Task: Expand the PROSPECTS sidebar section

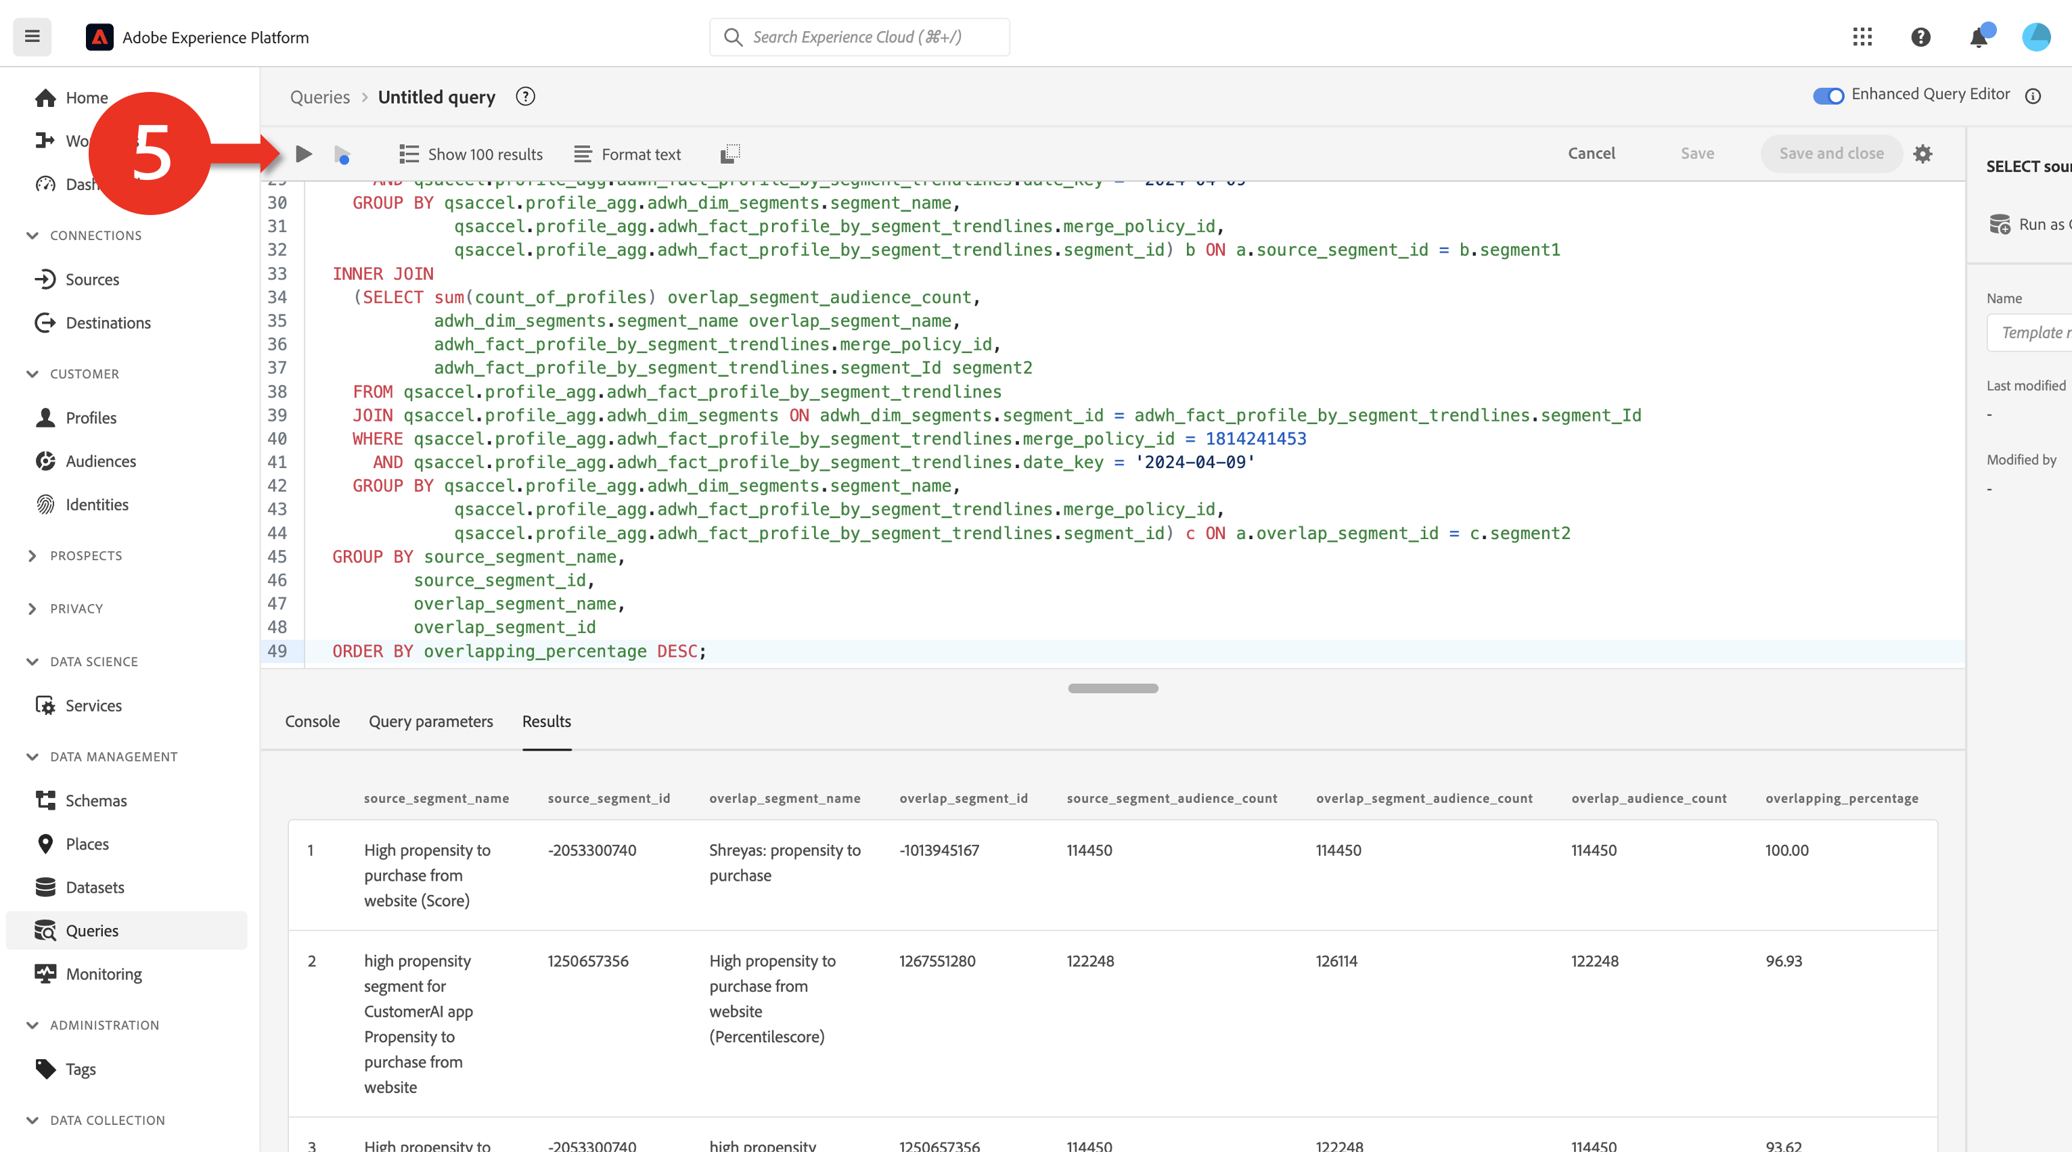Action: [x=33, y=555]
